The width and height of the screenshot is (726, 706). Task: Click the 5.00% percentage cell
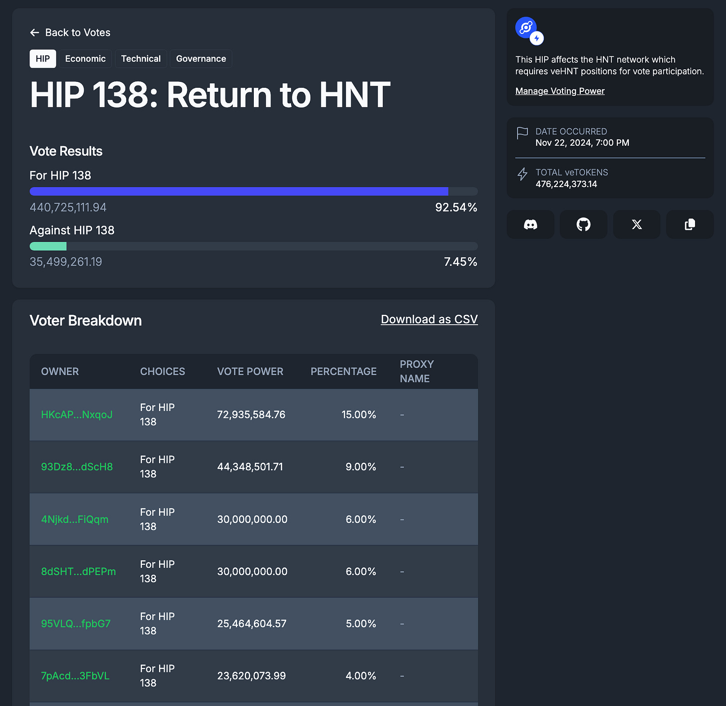coord(361,624)
